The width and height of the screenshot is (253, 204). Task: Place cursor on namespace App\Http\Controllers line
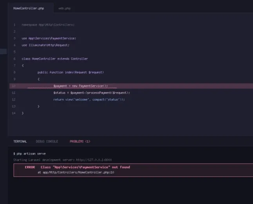click(x=48, y=25)
